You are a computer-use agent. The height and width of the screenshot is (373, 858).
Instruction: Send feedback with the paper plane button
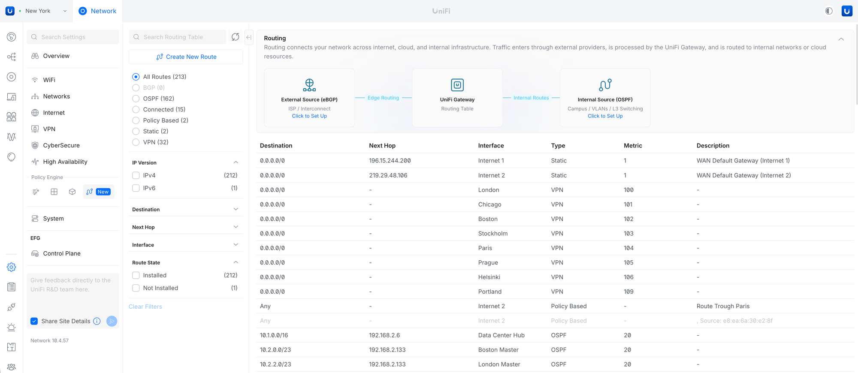[x=112, y=321]
